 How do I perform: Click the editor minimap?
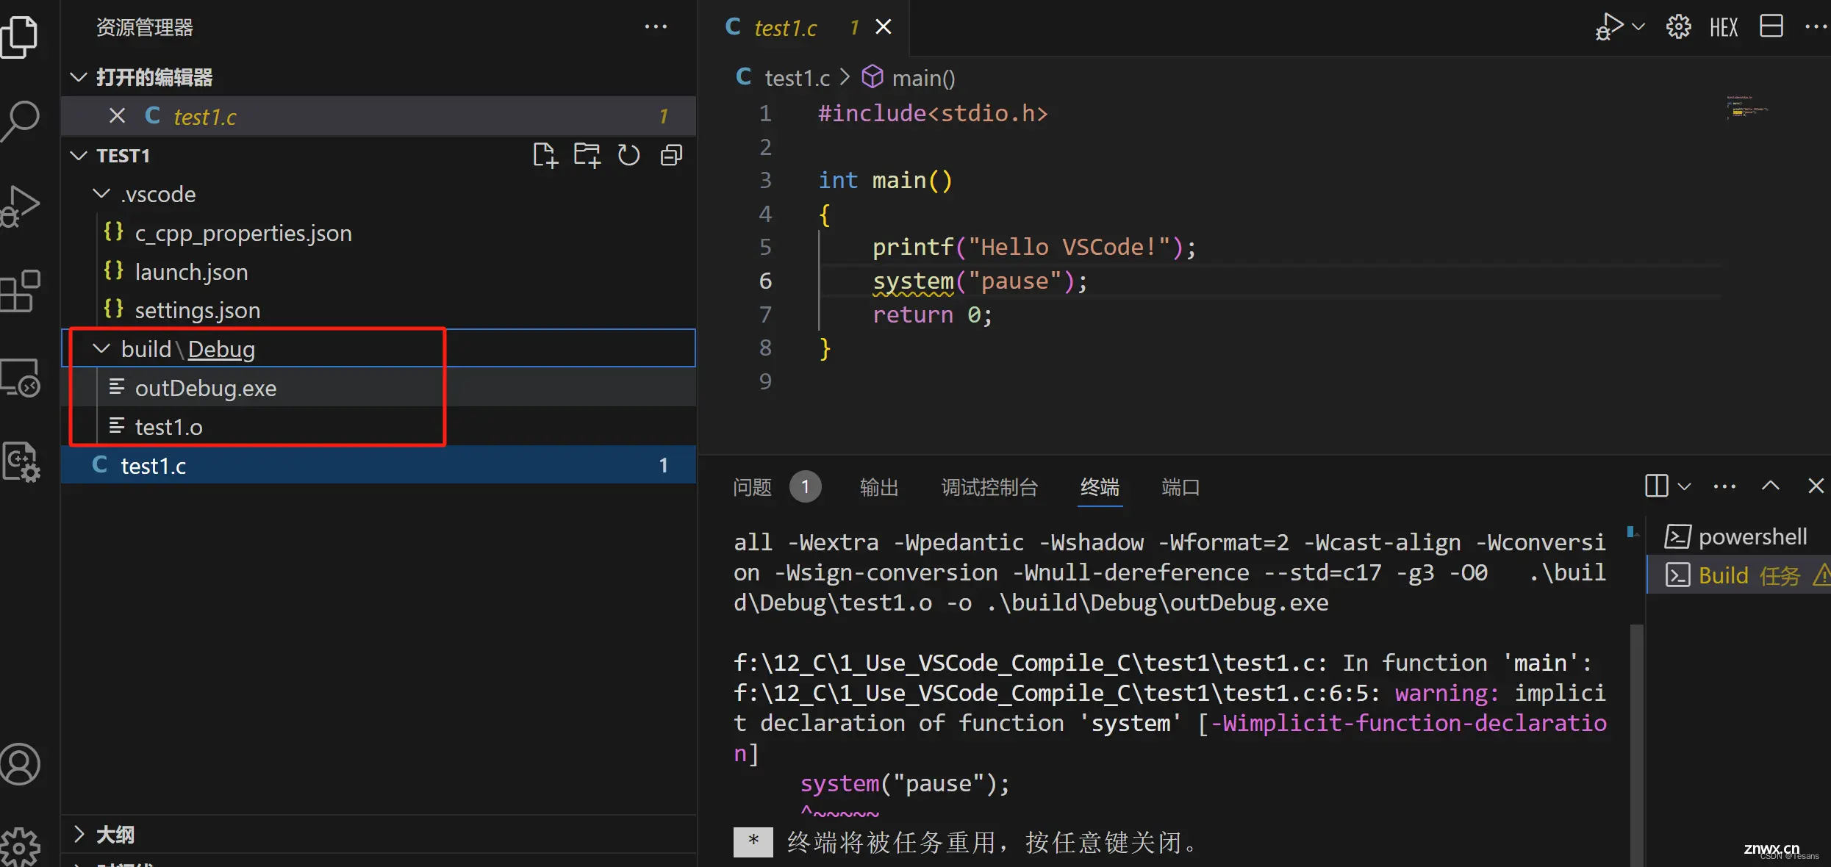(x=1748, y=107)
